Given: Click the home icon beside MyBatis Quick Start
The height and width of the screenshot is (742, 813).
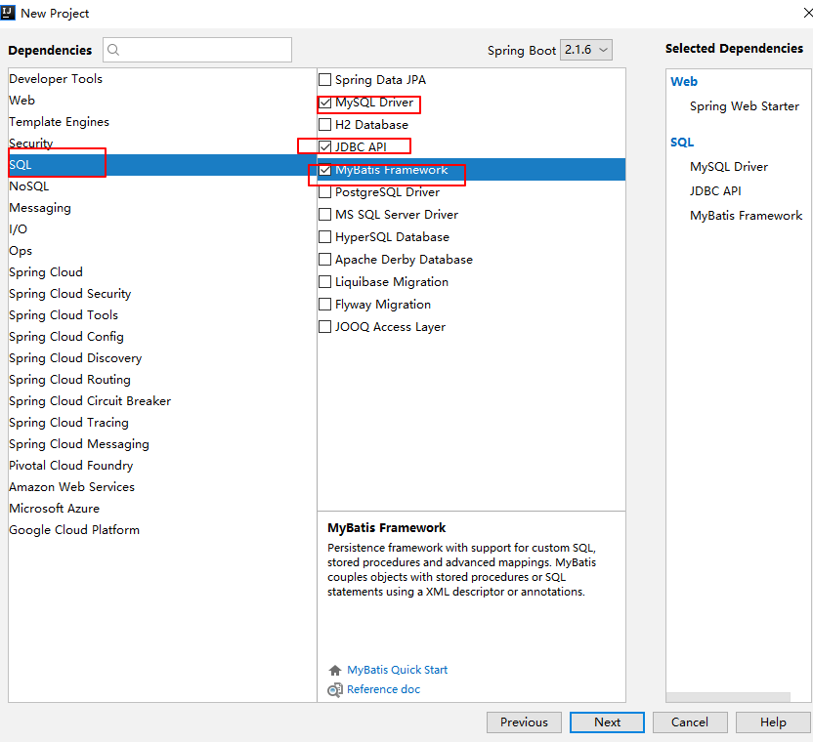Looking at the screenshot, I should pyautogui.click(x=335, y=670).
